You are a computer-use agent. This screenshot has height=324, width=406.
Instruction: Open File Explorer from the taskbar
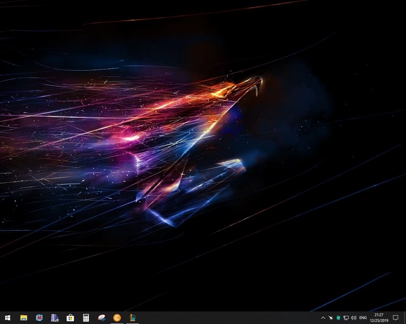pos(23,318)
